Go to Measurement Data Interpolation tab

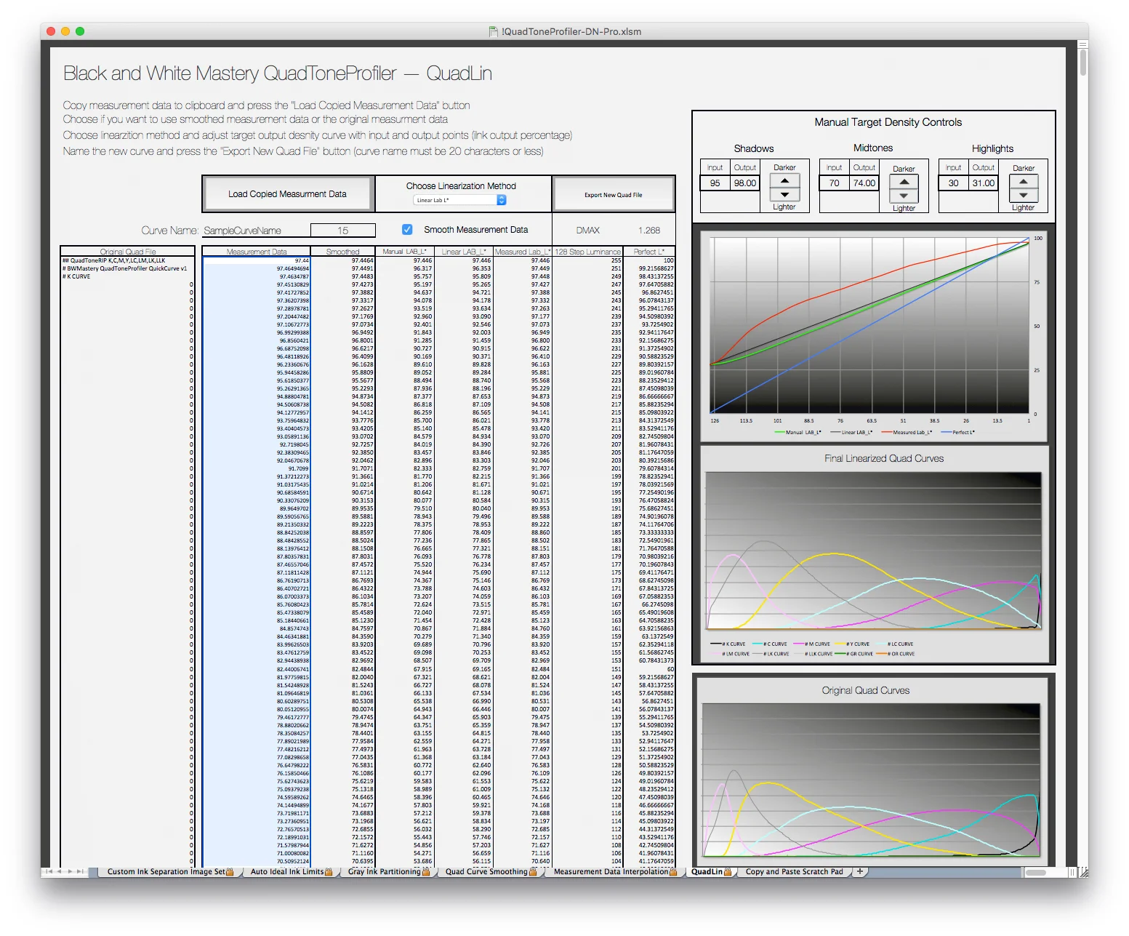(615, 871)
